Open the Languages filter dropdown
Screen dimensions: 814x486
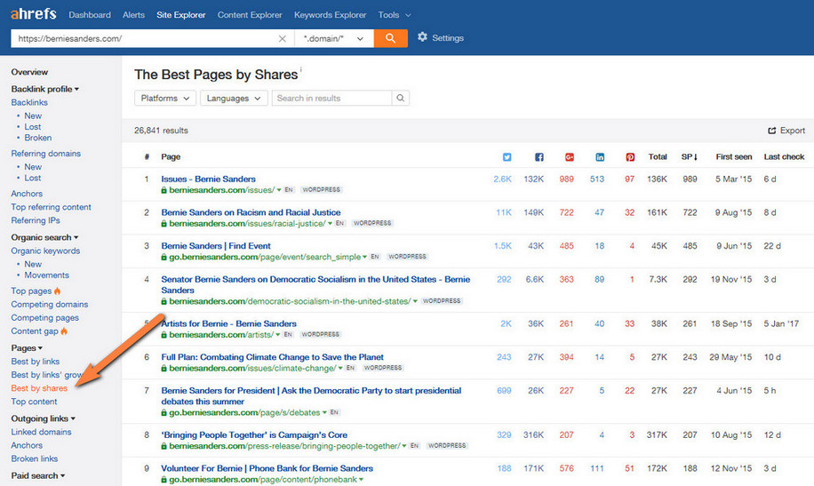pyautogui.click(x=234, y=98)
